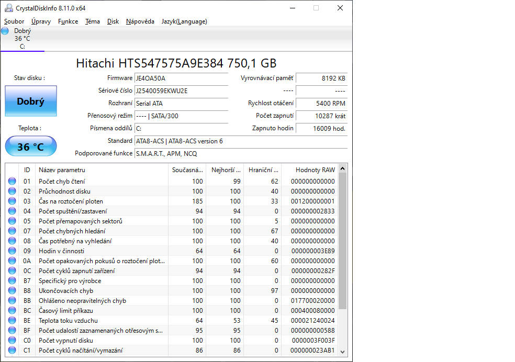Click status icon for Hodin v činnosti row
Viewport: 515px width, 362px height.
tap(12, 251)
